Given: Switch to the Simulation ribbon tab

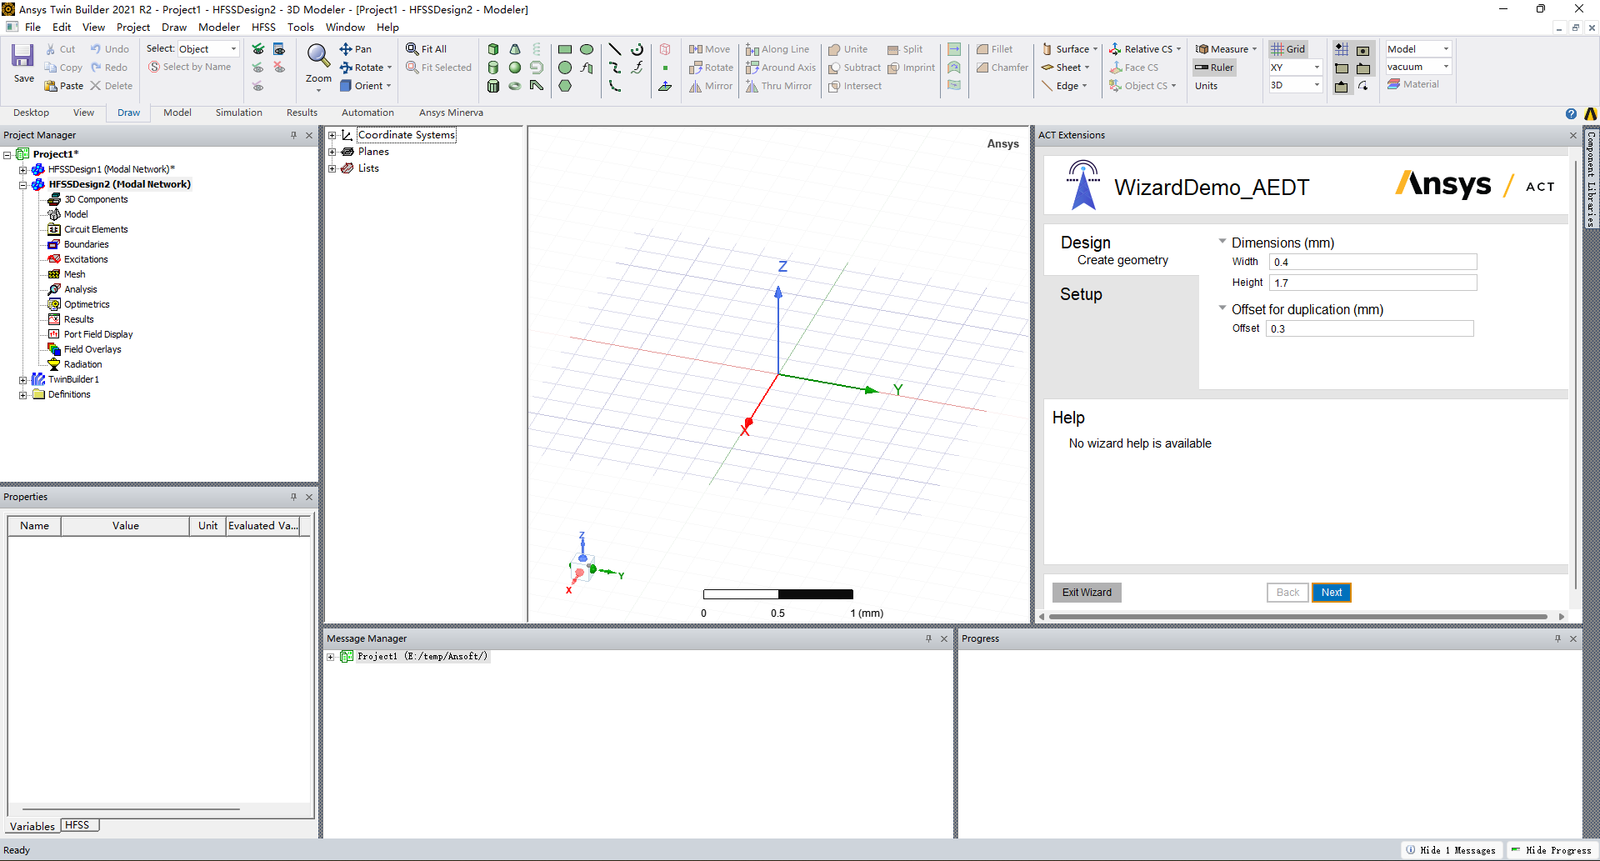Looking at the screenshot, I should coord(238,113).
